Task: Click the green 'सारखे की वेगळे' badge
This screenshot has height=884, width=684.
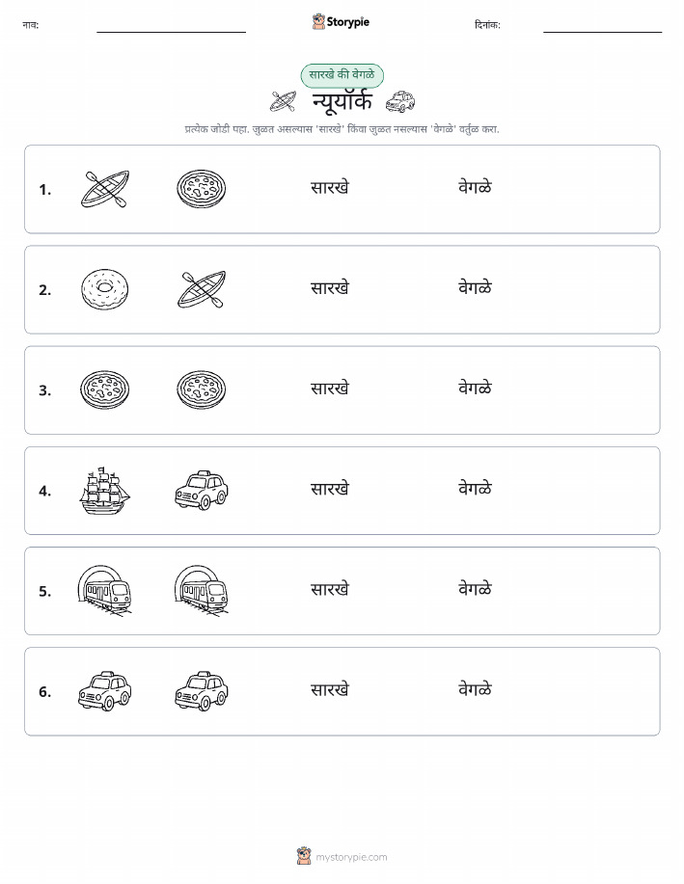Action: click(x=342, y=75)
